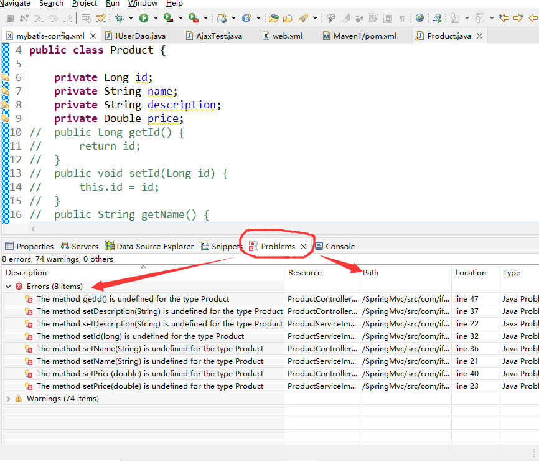Click the Coverage run icon
Image resolution: width=539 pixels, height=461 pixels.
point(168,18)
